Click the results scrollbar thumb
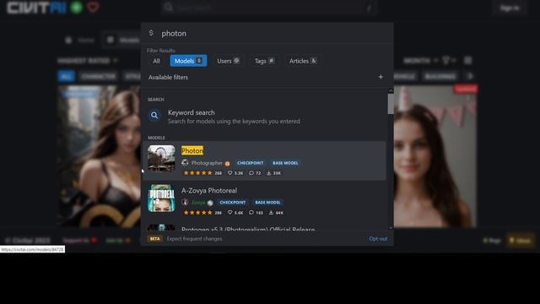The width and height of the screenshot is (540, 304). (x=391, y=103)
